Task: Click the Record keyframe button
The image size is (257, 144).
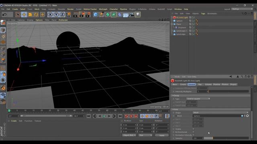Action: (x=126, y=116)
